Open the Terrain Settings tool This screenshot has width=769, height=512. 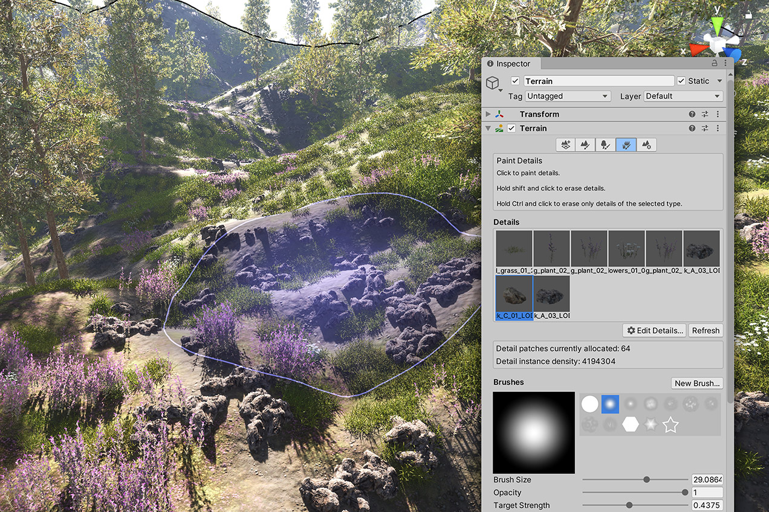pos(646,145)
